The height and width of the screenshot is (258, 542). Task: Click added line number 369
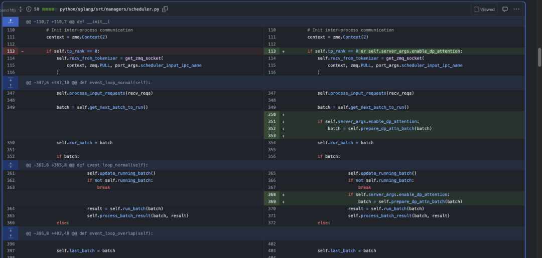pos(272,201)
